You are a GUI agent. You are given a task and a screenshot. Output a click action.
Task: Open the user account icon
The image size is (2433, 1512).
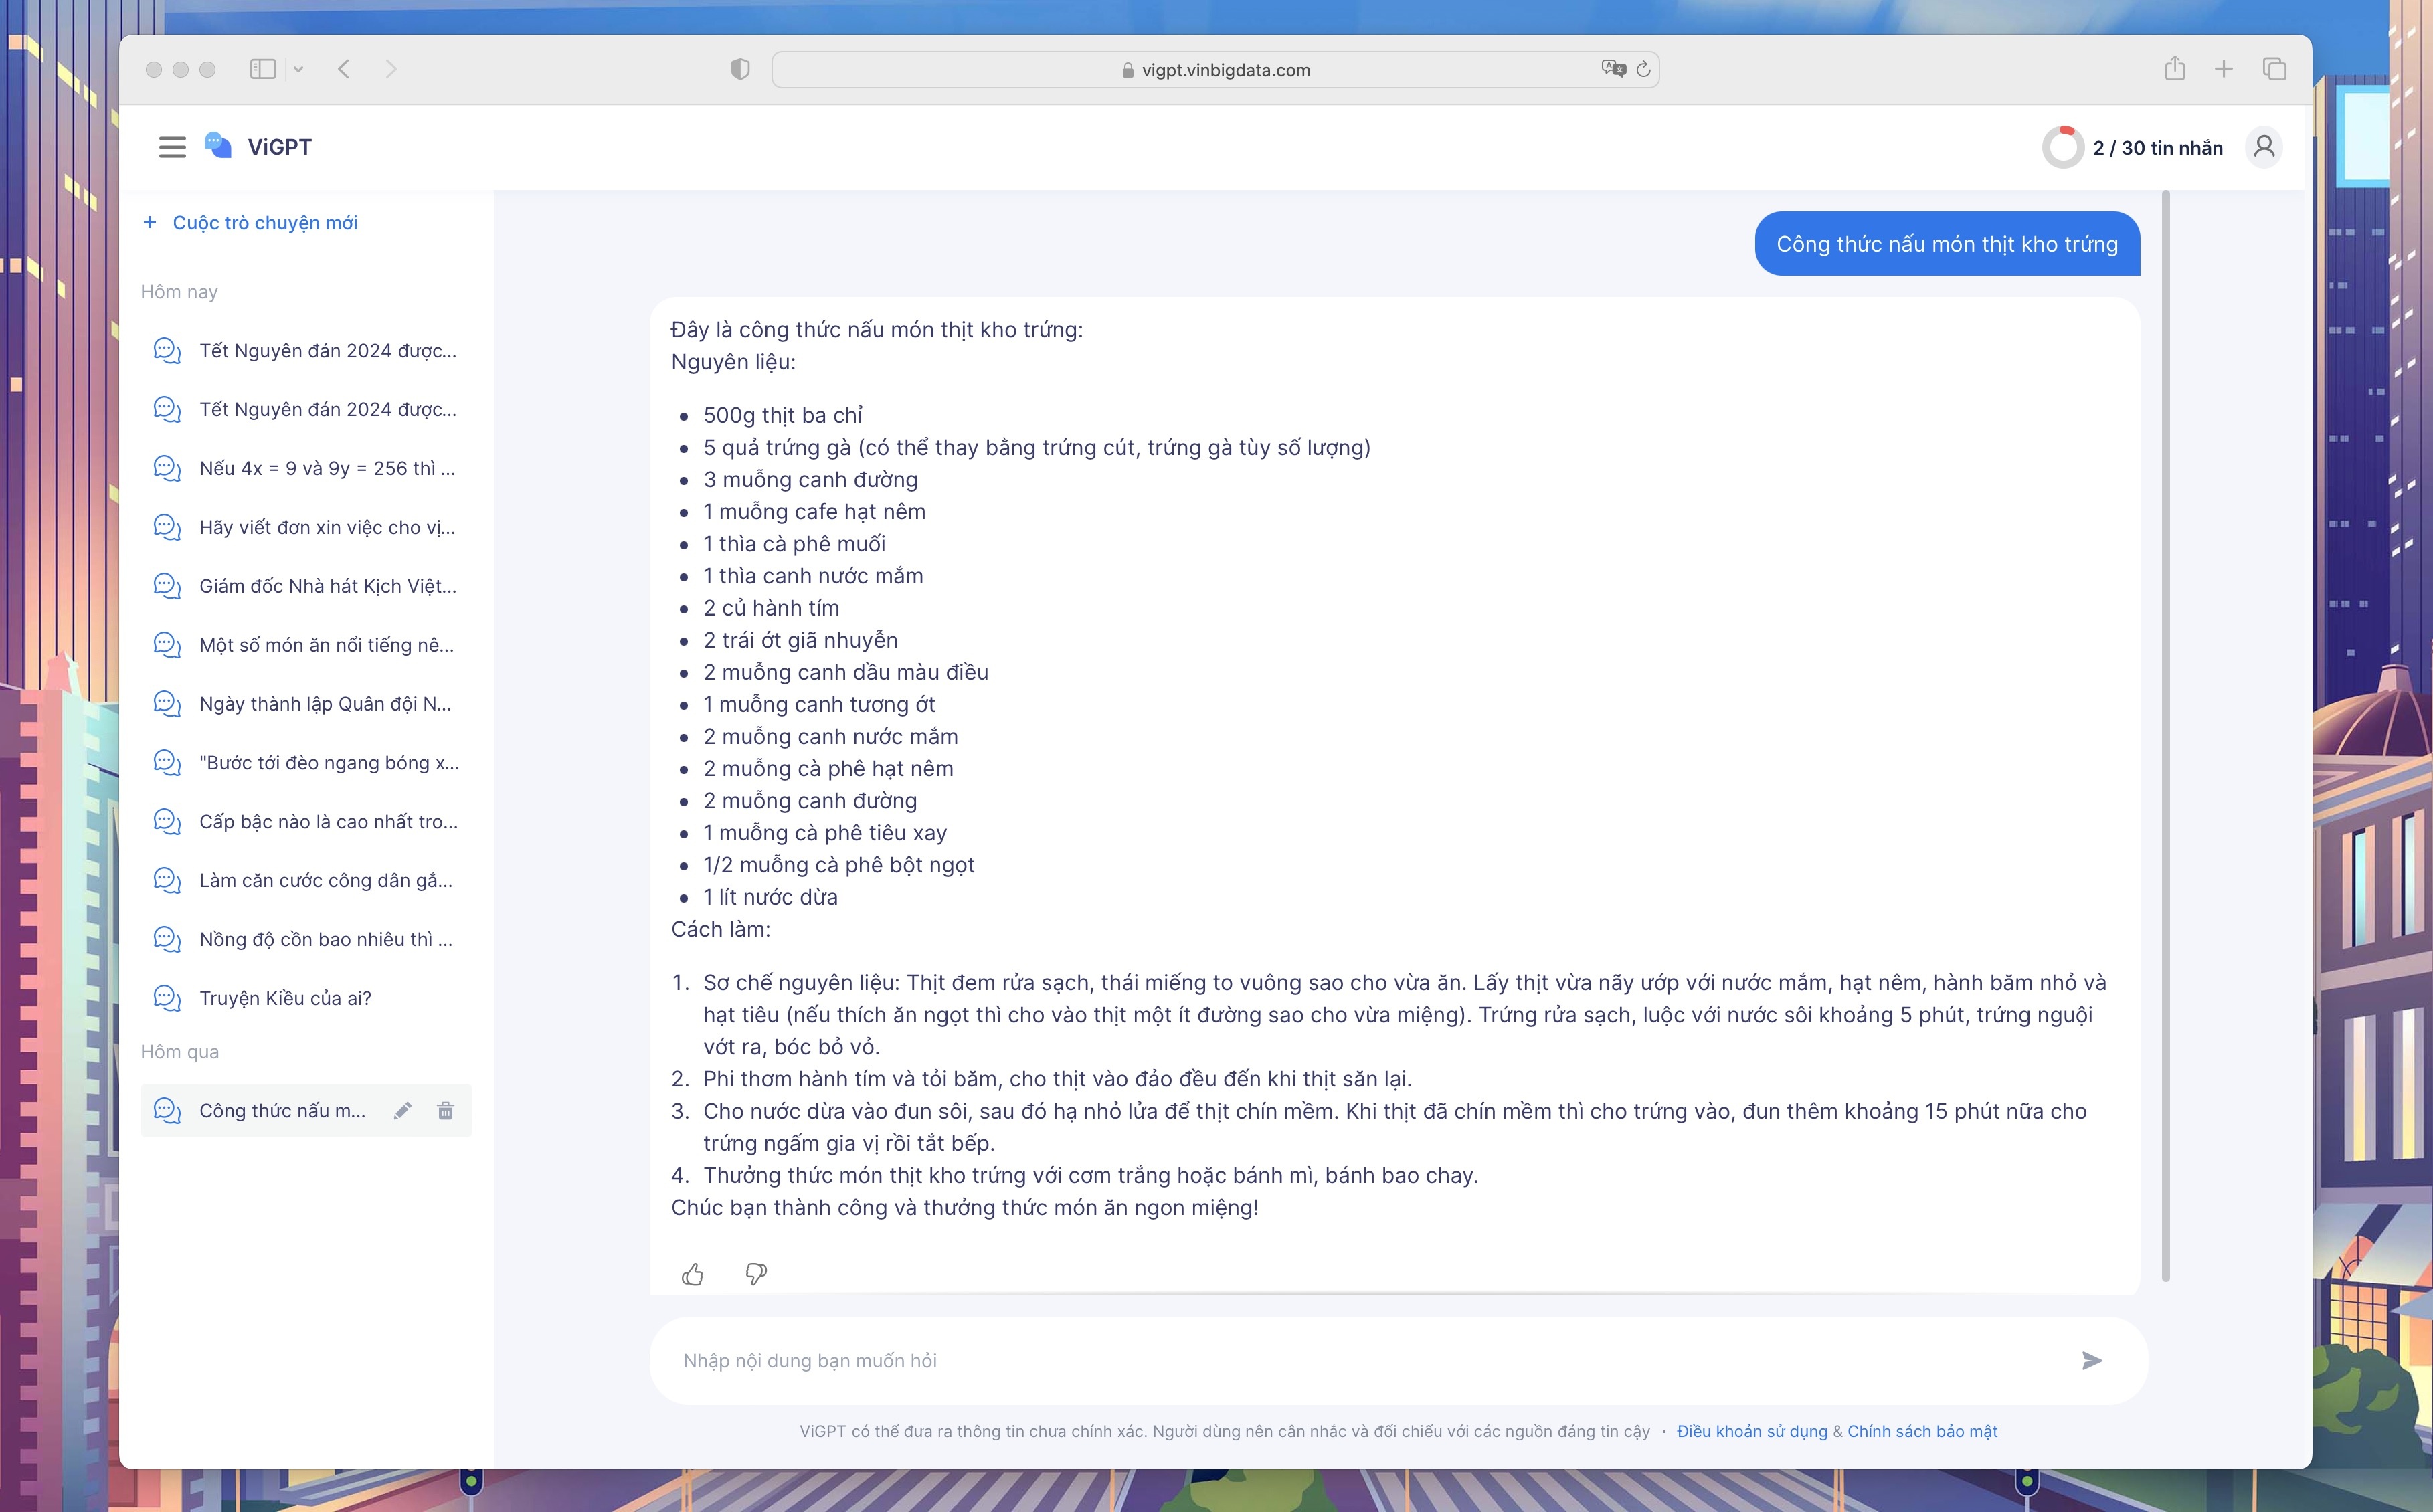click(x=2264, y=147)
